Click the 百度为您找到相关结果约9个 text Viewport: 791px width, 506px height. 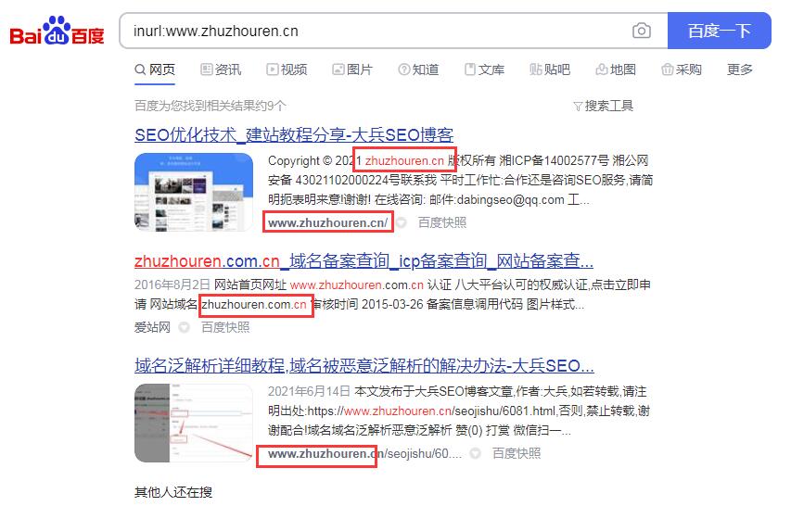tap(211, 106)
